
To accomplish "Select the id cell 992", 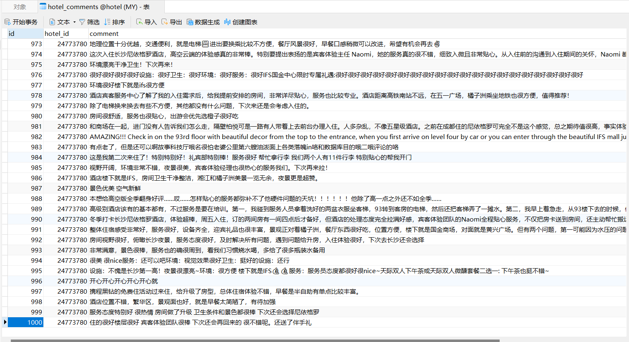I will coord(26,240).
